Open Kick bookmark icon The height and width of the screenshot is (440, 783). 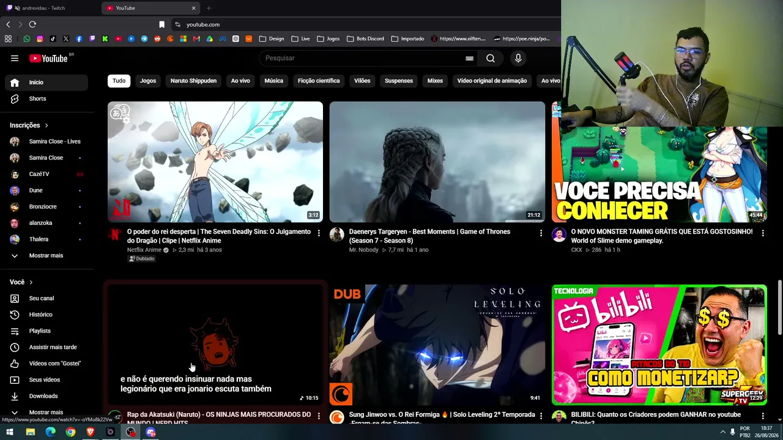tap(105, 38)
